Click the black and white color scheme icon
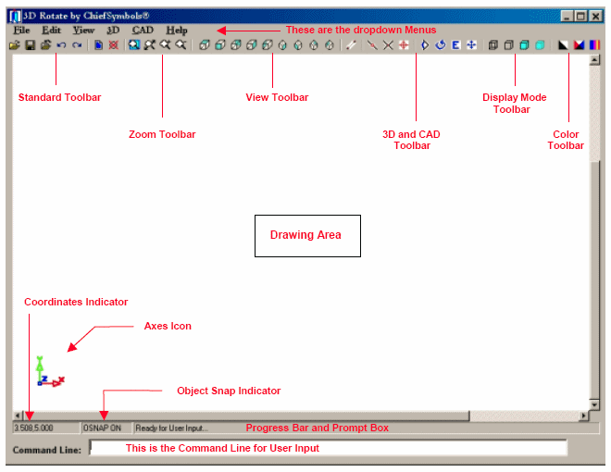The width and height of the screenshot is (611, 472). pyautogui.click(x=563, y=45)
